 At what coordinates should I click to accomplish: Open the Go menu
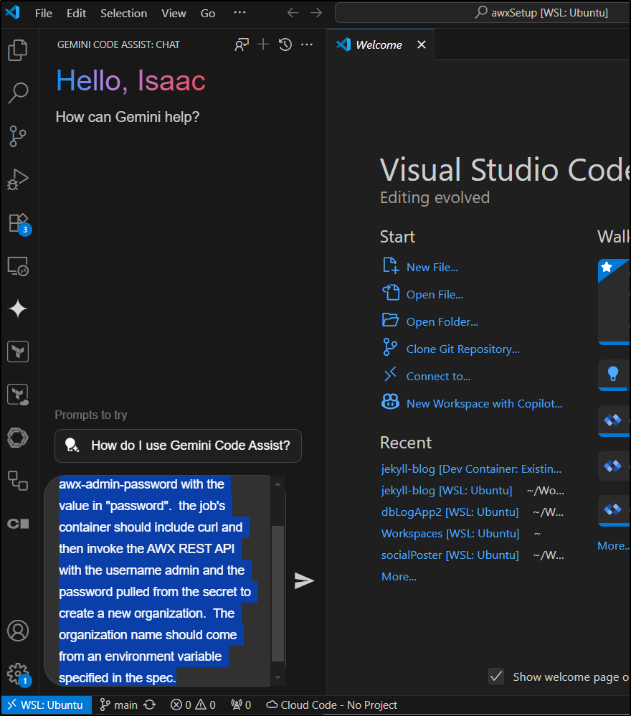[x=208, y=13]
